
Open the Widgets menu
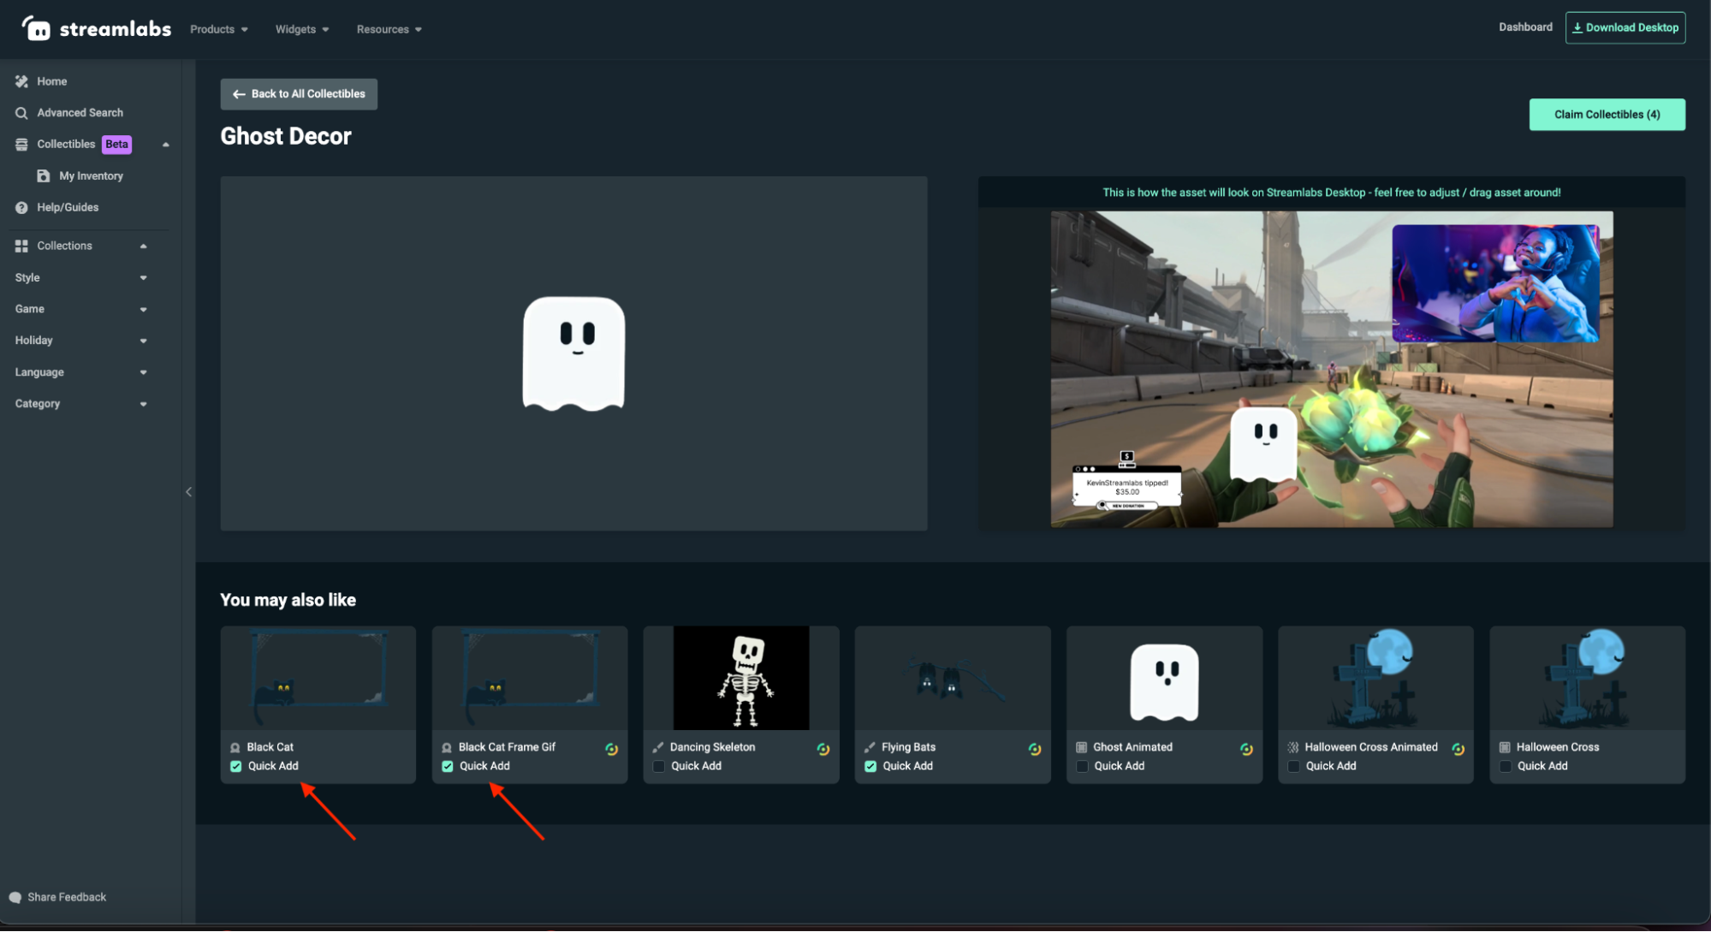tap(301, 28)
